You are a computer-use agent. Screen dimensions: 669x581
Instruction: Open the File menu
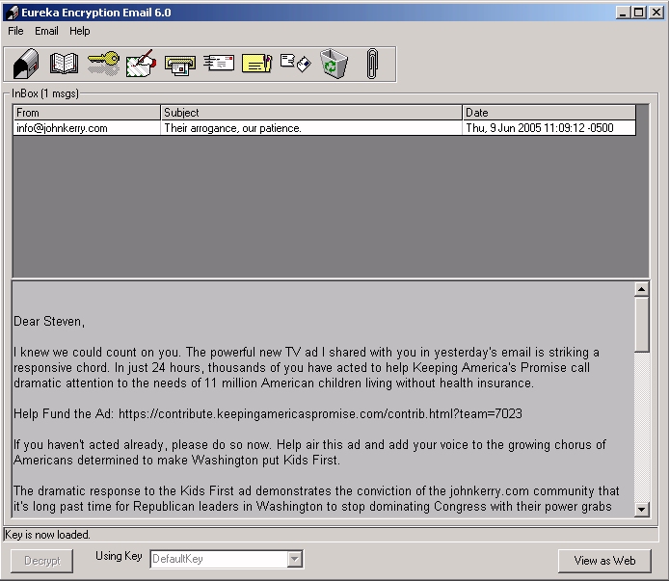pos(15,31)
